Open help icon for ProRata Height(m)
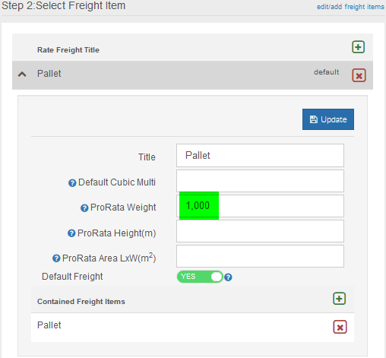The width and height of the screenshot is (386, 358). pos(71,233)
